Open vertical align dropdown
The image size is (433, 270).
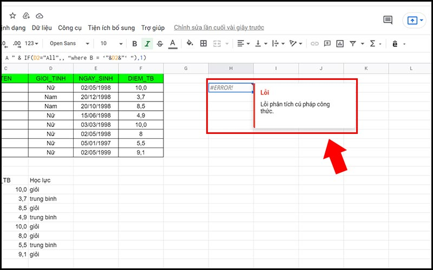coord(261,44)
